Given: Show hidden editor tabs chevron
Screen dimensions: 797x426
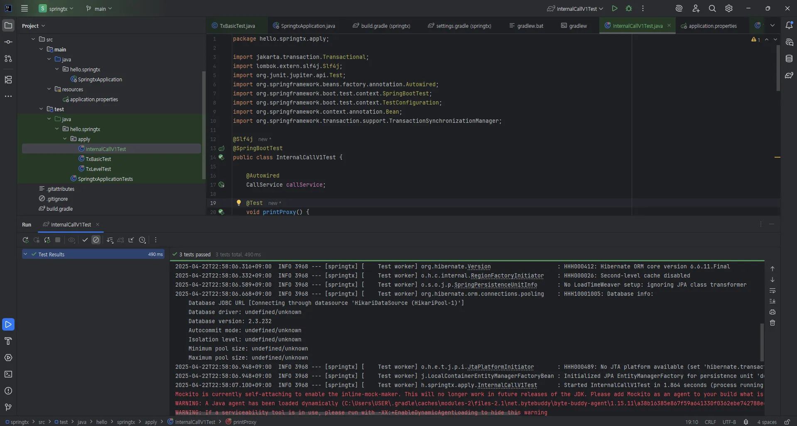Looking at the screenshot, I should (772, 25).
